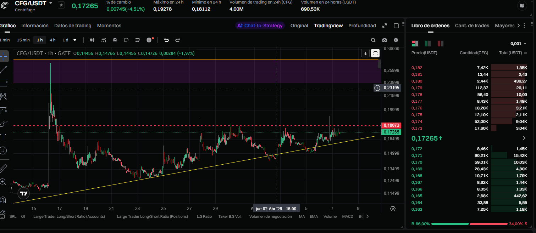Expand more timeframe options arrow
This screenshot has height=233, width=536.
(x=75, y=40)
